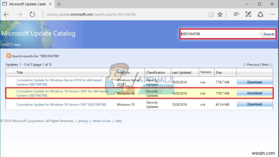Viewport: 279px width, 157px height.
Task: Go back with the browser back arrow
Action: [6, 14]
